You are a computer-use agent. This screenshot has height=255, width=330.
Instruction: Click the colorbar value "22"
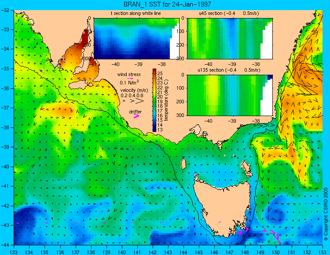tap(160, 87)
